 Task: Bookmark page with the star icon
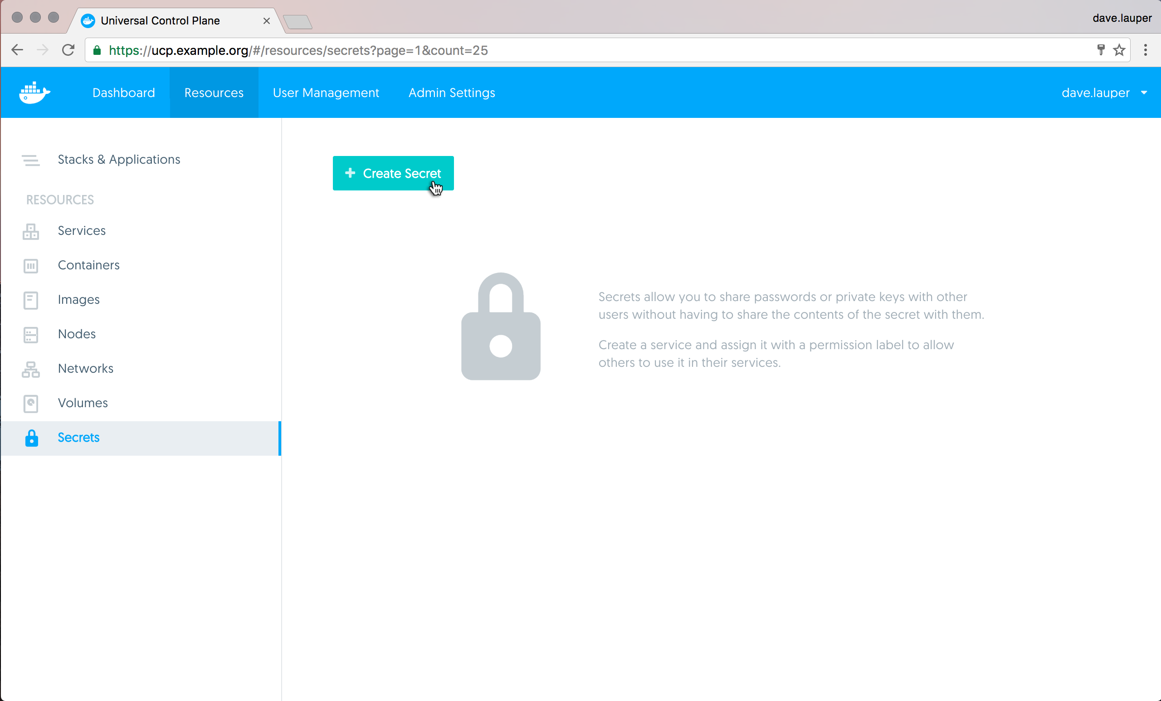coord(1119,50)
